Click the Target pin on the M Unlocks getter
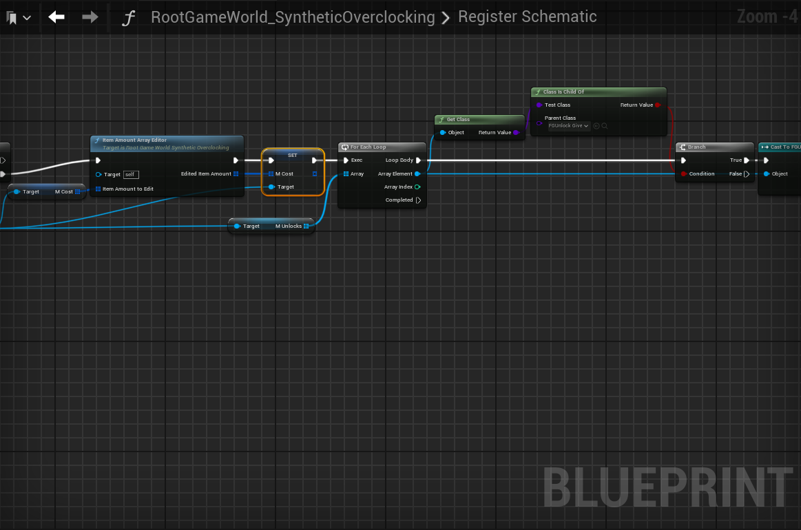 (237, 226)
